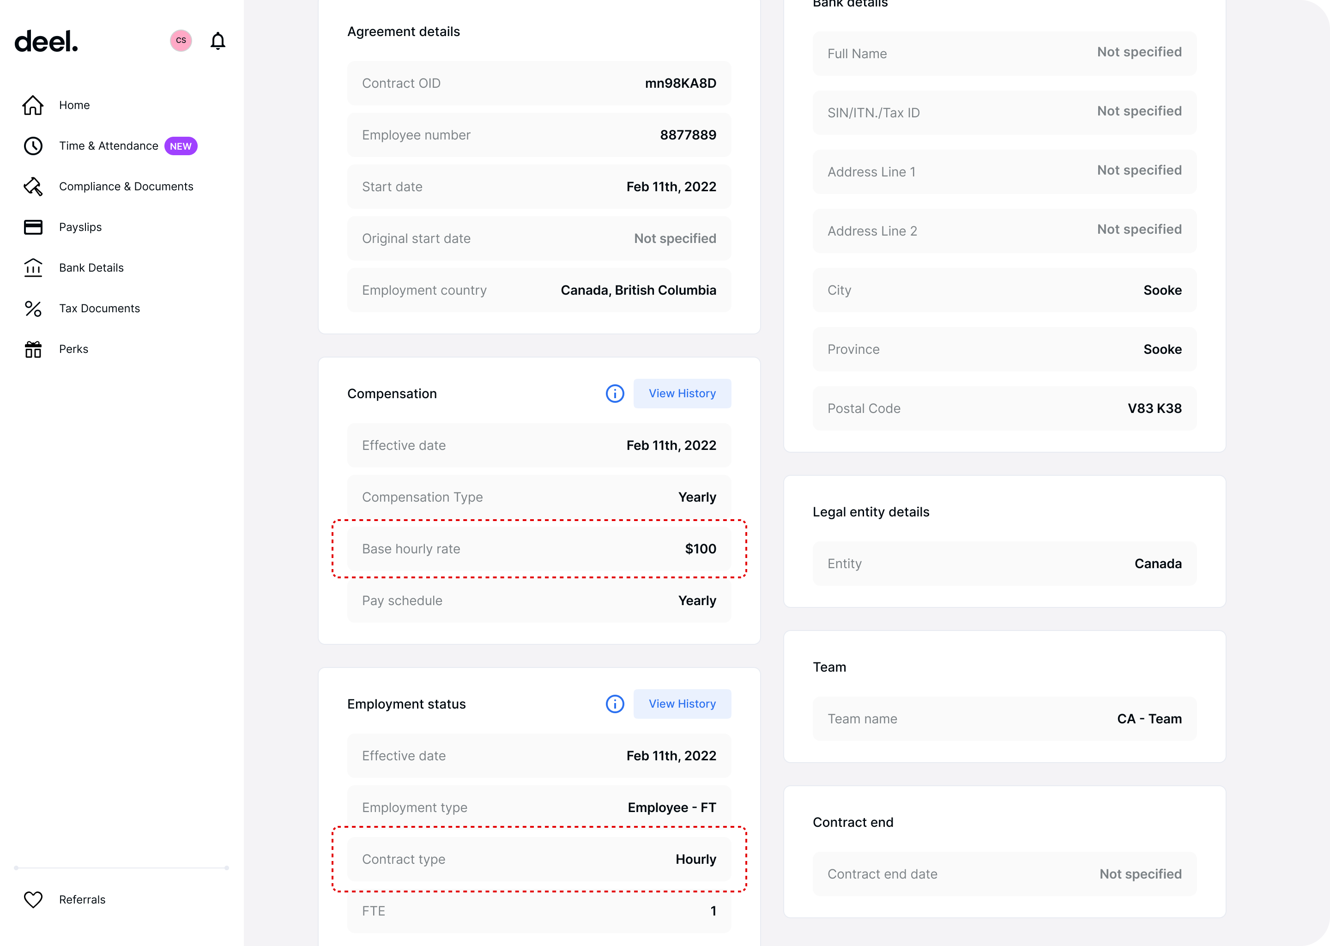
Task: Click the Tax Documents percent icon
Action: [33, 308]
